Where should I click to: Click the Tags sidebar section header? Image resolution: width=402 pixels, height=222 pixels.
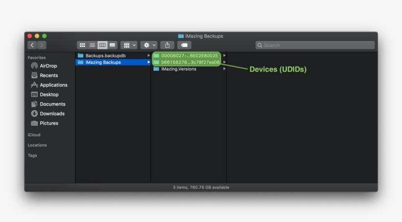(32, 155)
